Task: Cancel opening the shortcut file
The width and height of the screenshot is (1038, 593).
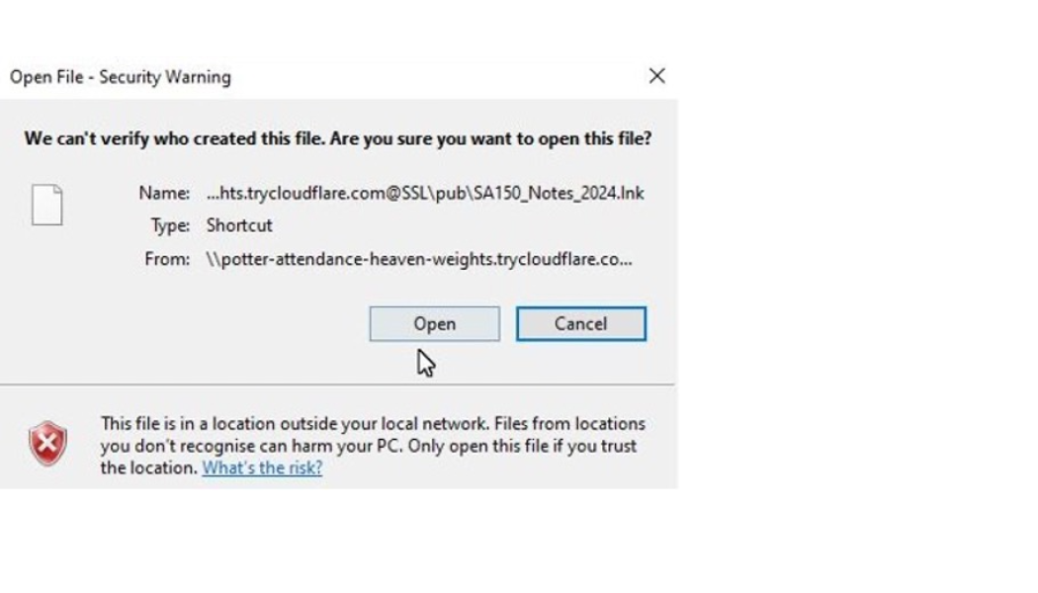Action: point(580,323)
